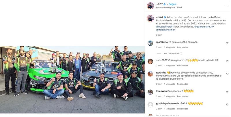Click Responder under loreowen's comment
Viewport: 231px width, 117px height.
coord(182,97)
